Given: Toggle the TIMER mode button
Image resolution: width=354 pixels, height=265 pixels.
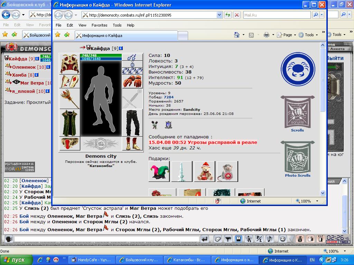Looking at the screenshot, I should (x=344, y=242).
